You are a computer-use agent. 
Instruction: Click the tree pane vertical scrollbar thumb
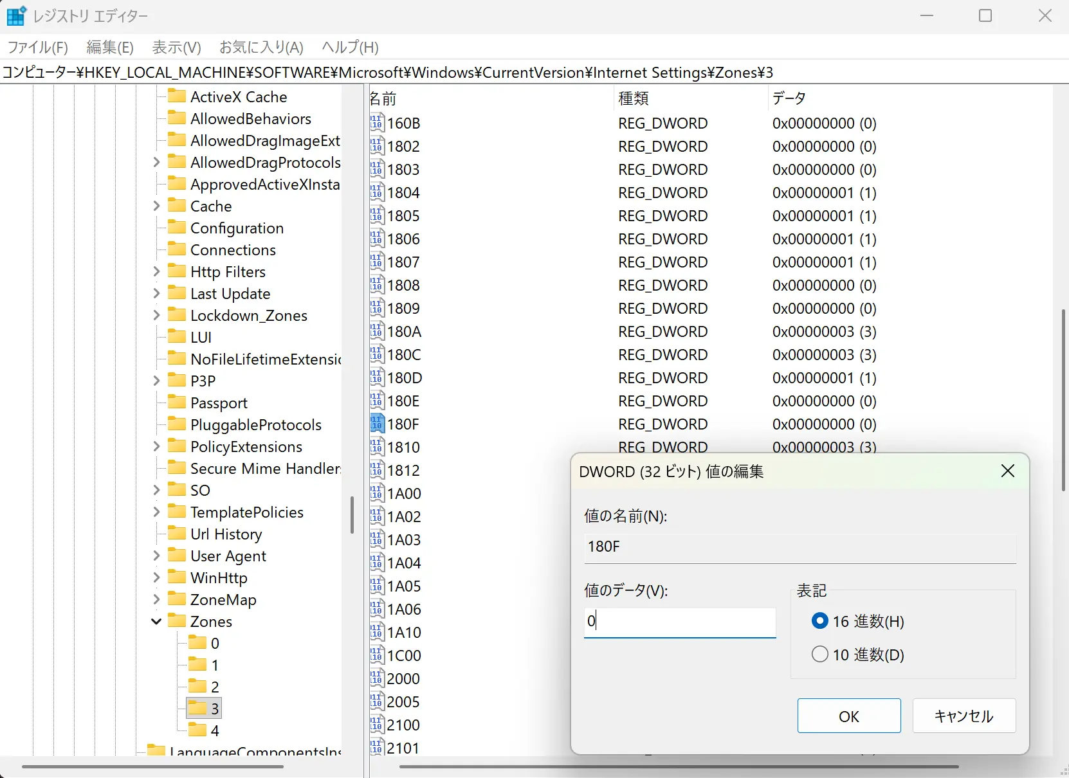(x=352, y=514)
